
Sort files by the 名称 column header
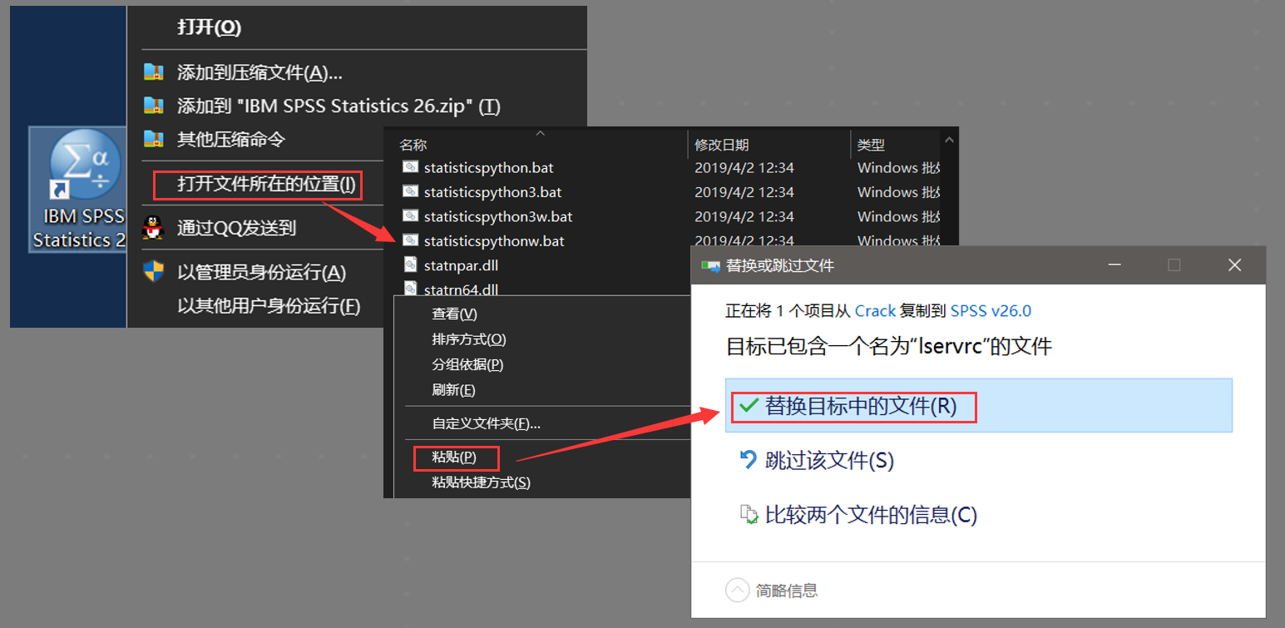[x=413, y=145]
